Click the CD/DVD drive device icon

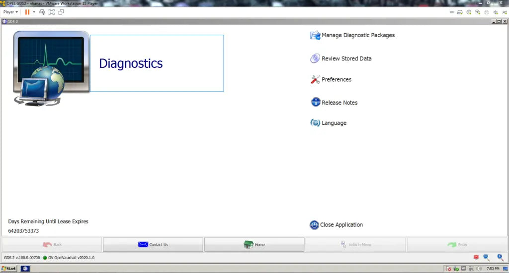469,12
